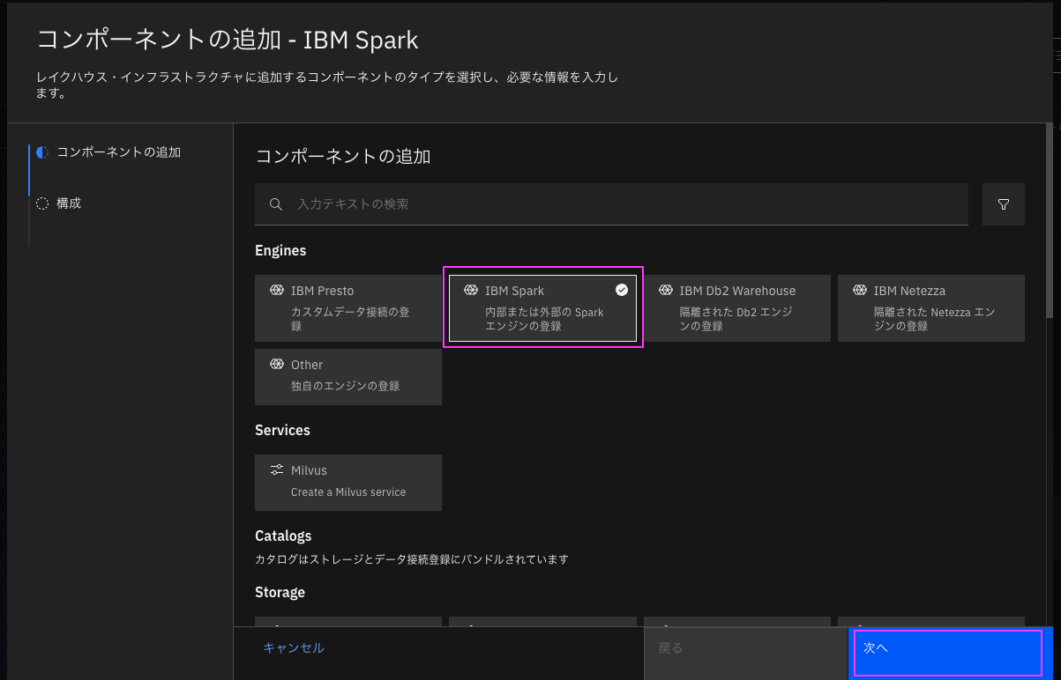Click 隔離された Netezza エンジンの登録 description
The width and height of the screenshot is (1061, 680).
(x=934, y=319)
